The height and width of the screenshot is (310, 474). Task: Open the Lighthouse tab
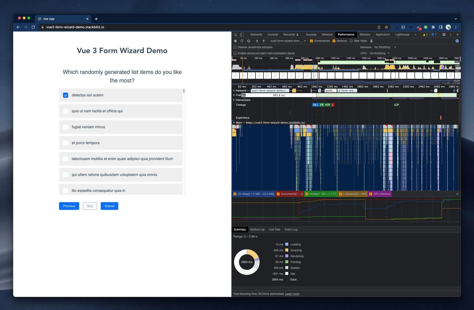402,35
